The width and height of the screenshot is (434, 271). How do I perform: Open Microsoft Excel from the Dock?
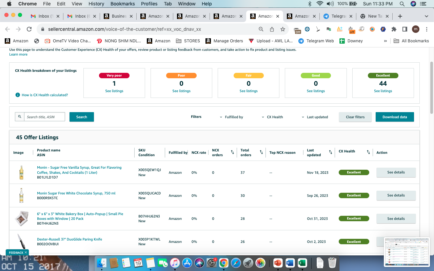[302, 263]
